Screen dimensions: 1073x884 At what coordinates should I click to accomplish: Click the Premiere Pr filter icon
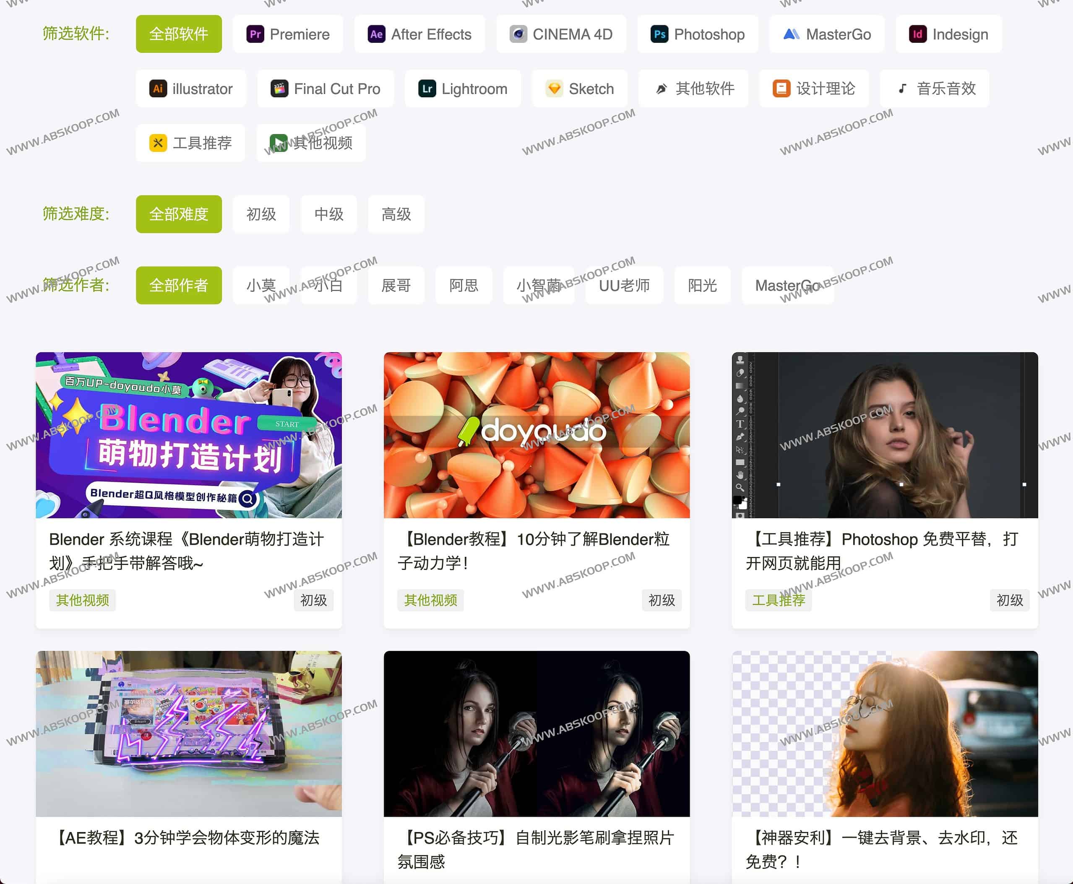pos(255,34)
